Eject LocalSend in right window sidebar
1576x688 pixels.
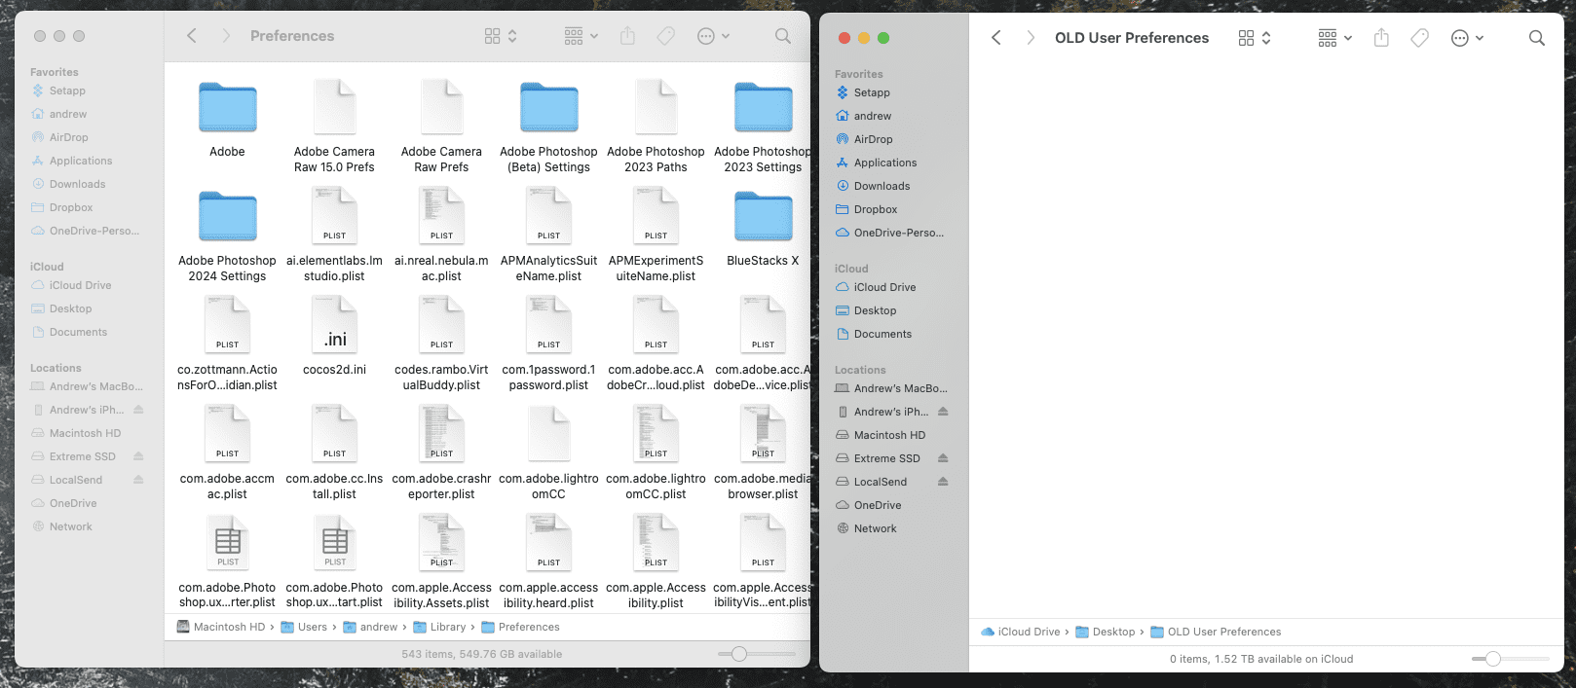[x=943, y=482]
